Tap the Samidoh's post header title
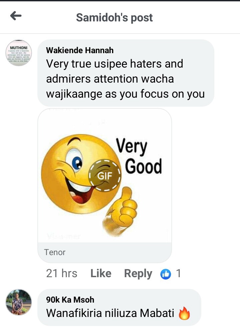The height and width of the screenshot is (330, 240). tap(114, 17)
